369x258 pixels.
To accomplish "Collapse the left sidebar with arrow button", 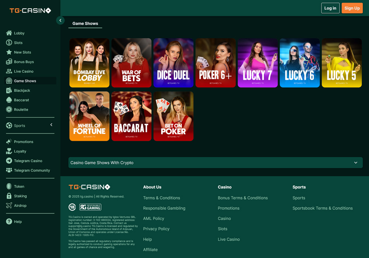I will tap(60, 21).
